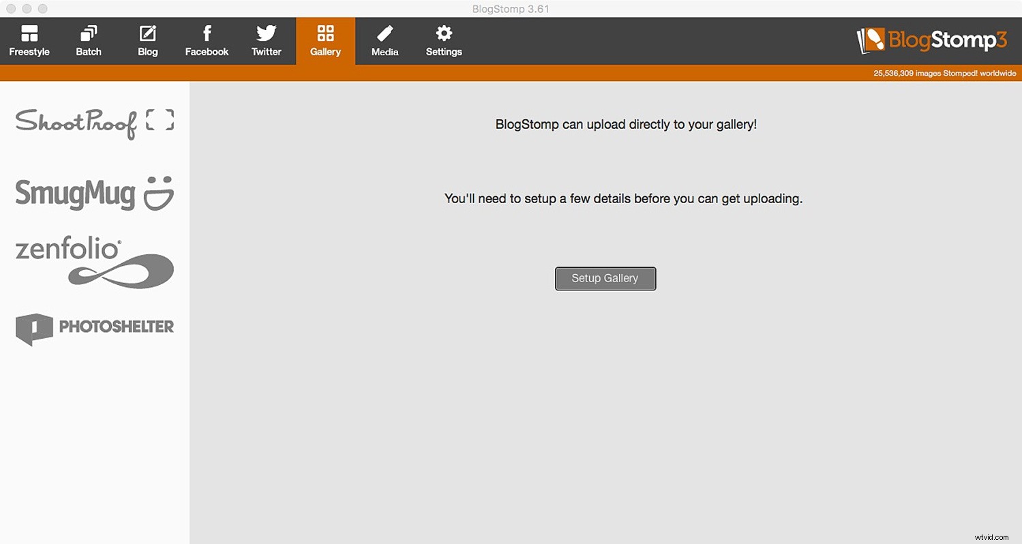Close the BlogStomp window
1022x544 pixels.
click(x=10, y=8)
